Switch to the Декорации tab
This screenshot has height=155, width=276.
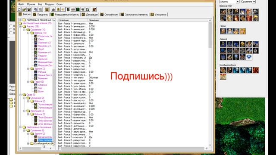pyautogui.click(x=90, y=15)
